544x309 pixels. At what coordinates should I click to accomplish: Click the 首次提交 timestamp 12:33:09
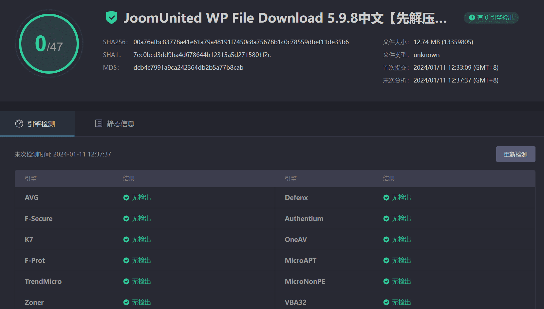[x=456, y=68]
